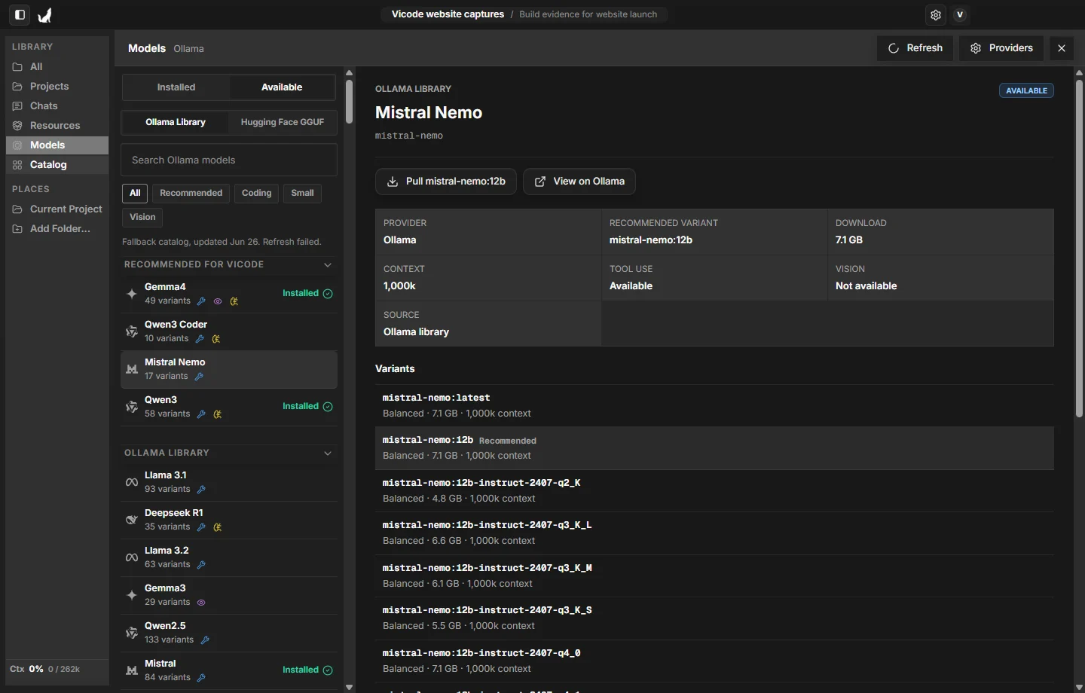This screenshot has height=693, width=1085.
Task: Click model list scrollbar thumb
Action: coord(349,102)
